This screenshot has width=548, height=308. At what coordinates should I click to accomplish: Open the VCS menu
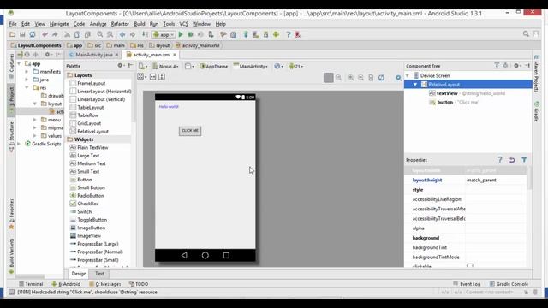pos(183,24)
